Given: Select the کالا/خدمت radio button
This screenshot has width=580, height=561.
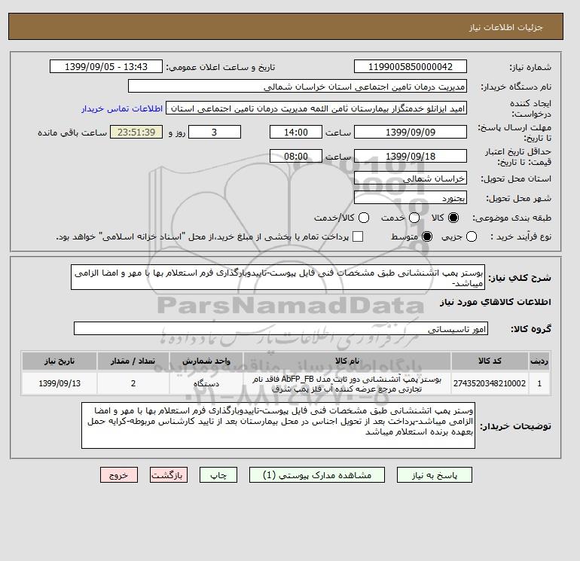Looking at the screenshot, I should click(x=364, y=218).
